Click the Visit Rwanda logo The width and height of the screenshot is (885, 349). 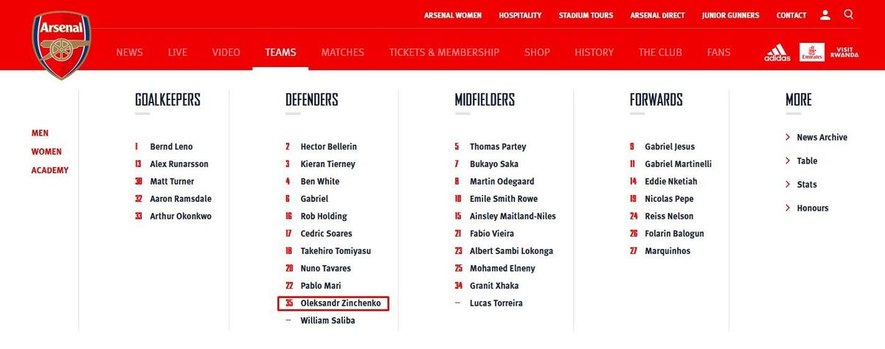[x=844, y=52]
